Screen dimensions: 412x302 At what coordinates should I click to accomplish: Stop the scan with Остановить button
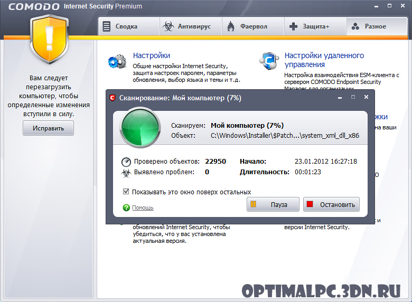point(331,204)
